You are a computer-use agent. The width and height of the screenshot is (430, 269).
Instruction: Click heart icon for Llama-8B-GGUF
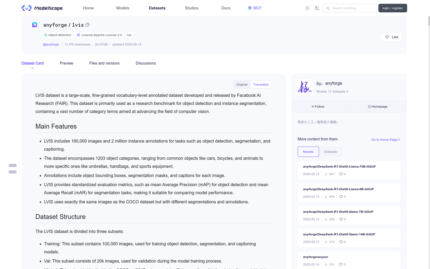tap(341, 197)
